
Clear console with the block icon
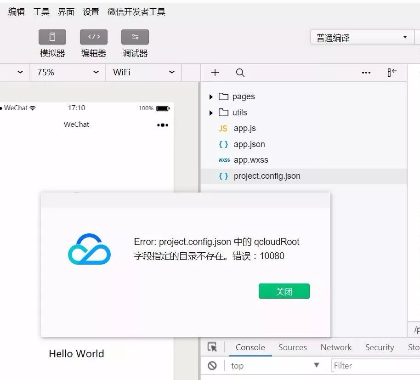pos(212,366)
